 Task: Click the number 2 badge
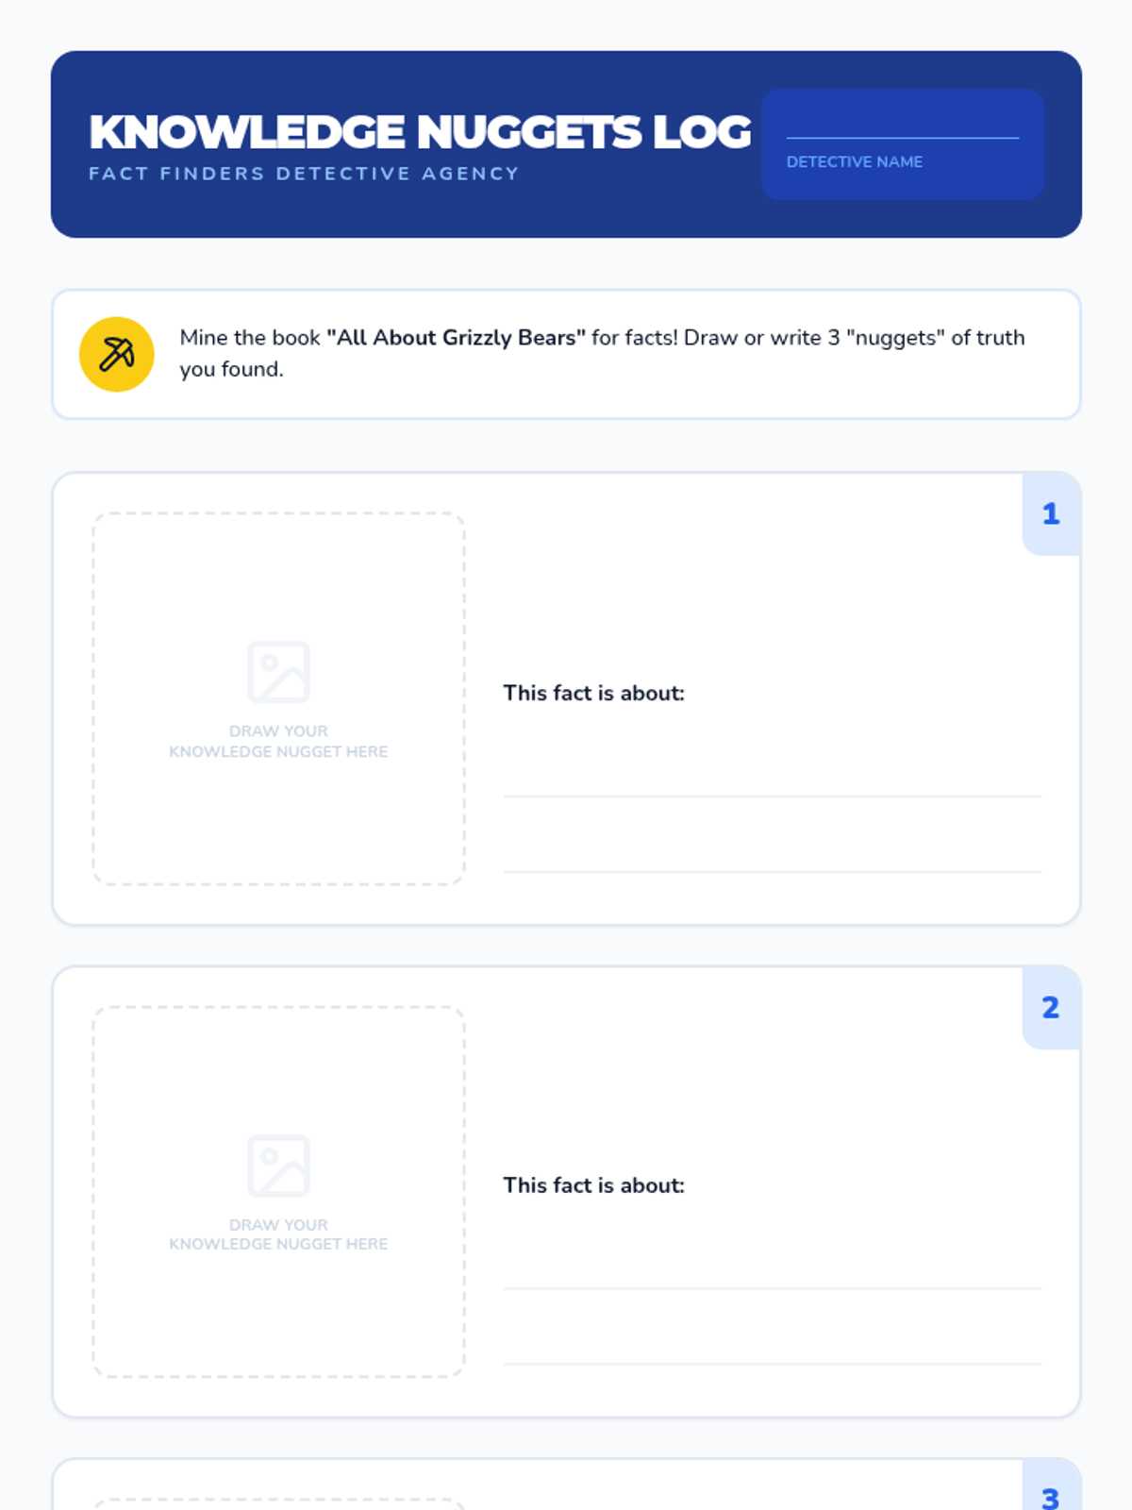coord(1051,1007)
